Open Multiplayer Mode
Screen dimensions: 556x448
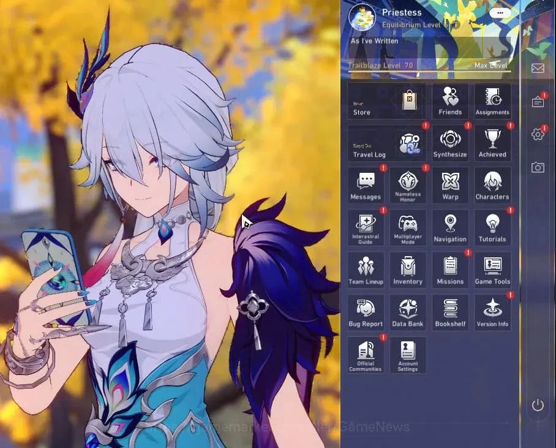408,228
